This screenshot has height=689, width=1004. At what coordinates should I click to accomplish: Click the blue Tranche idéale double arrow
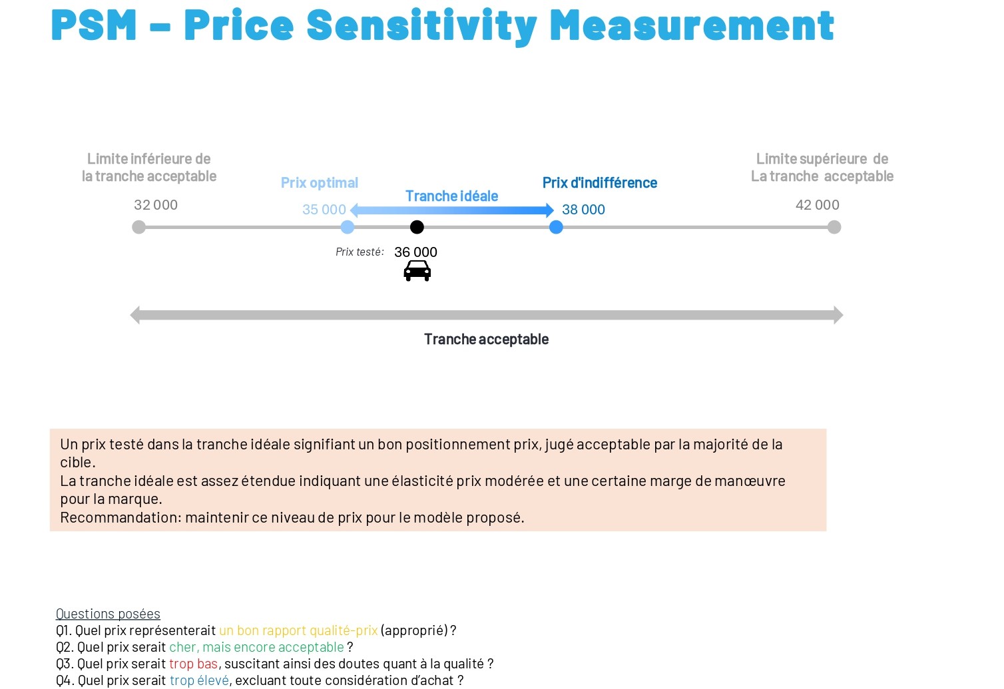coord(452,211)
